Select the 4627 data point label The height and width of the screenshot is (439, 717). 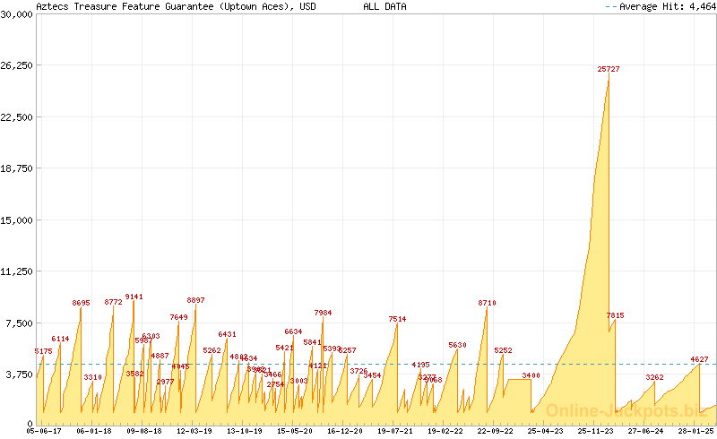[x=699, y=359]
